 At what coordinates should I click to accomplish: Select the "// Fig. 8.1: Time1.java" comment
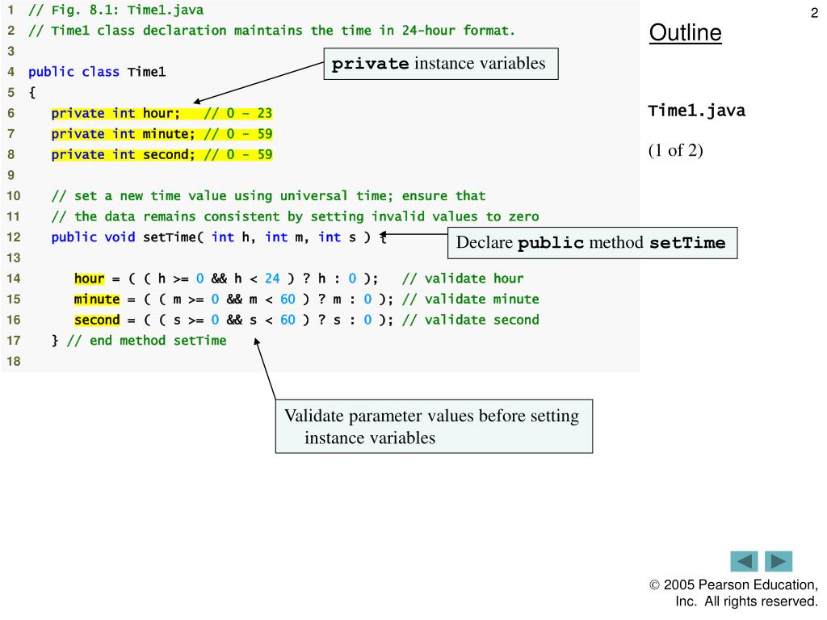[x=116, y=10]
